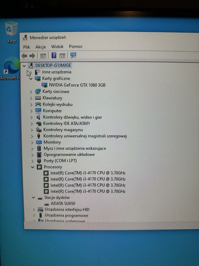
Task: Collapse the Karty graficzne category
Action: click(x=31, y=79)
